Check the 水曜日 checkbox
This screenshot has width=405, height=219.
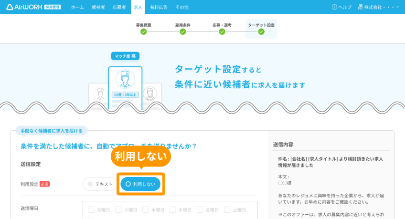[x=146, y=209]
